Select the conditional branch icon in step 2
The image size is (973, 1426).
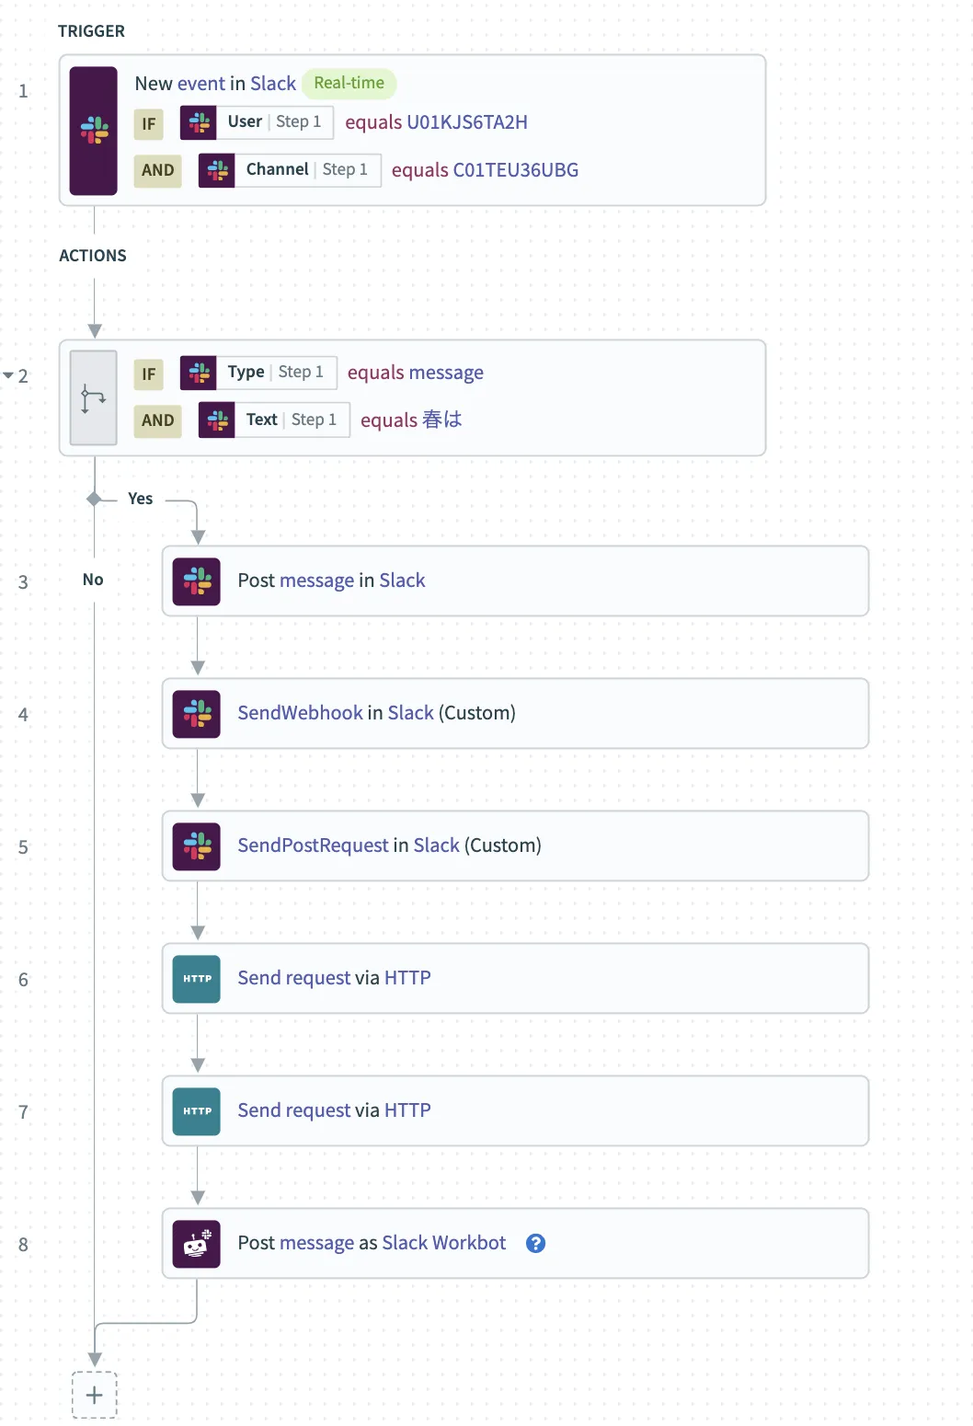click(94, 398)
